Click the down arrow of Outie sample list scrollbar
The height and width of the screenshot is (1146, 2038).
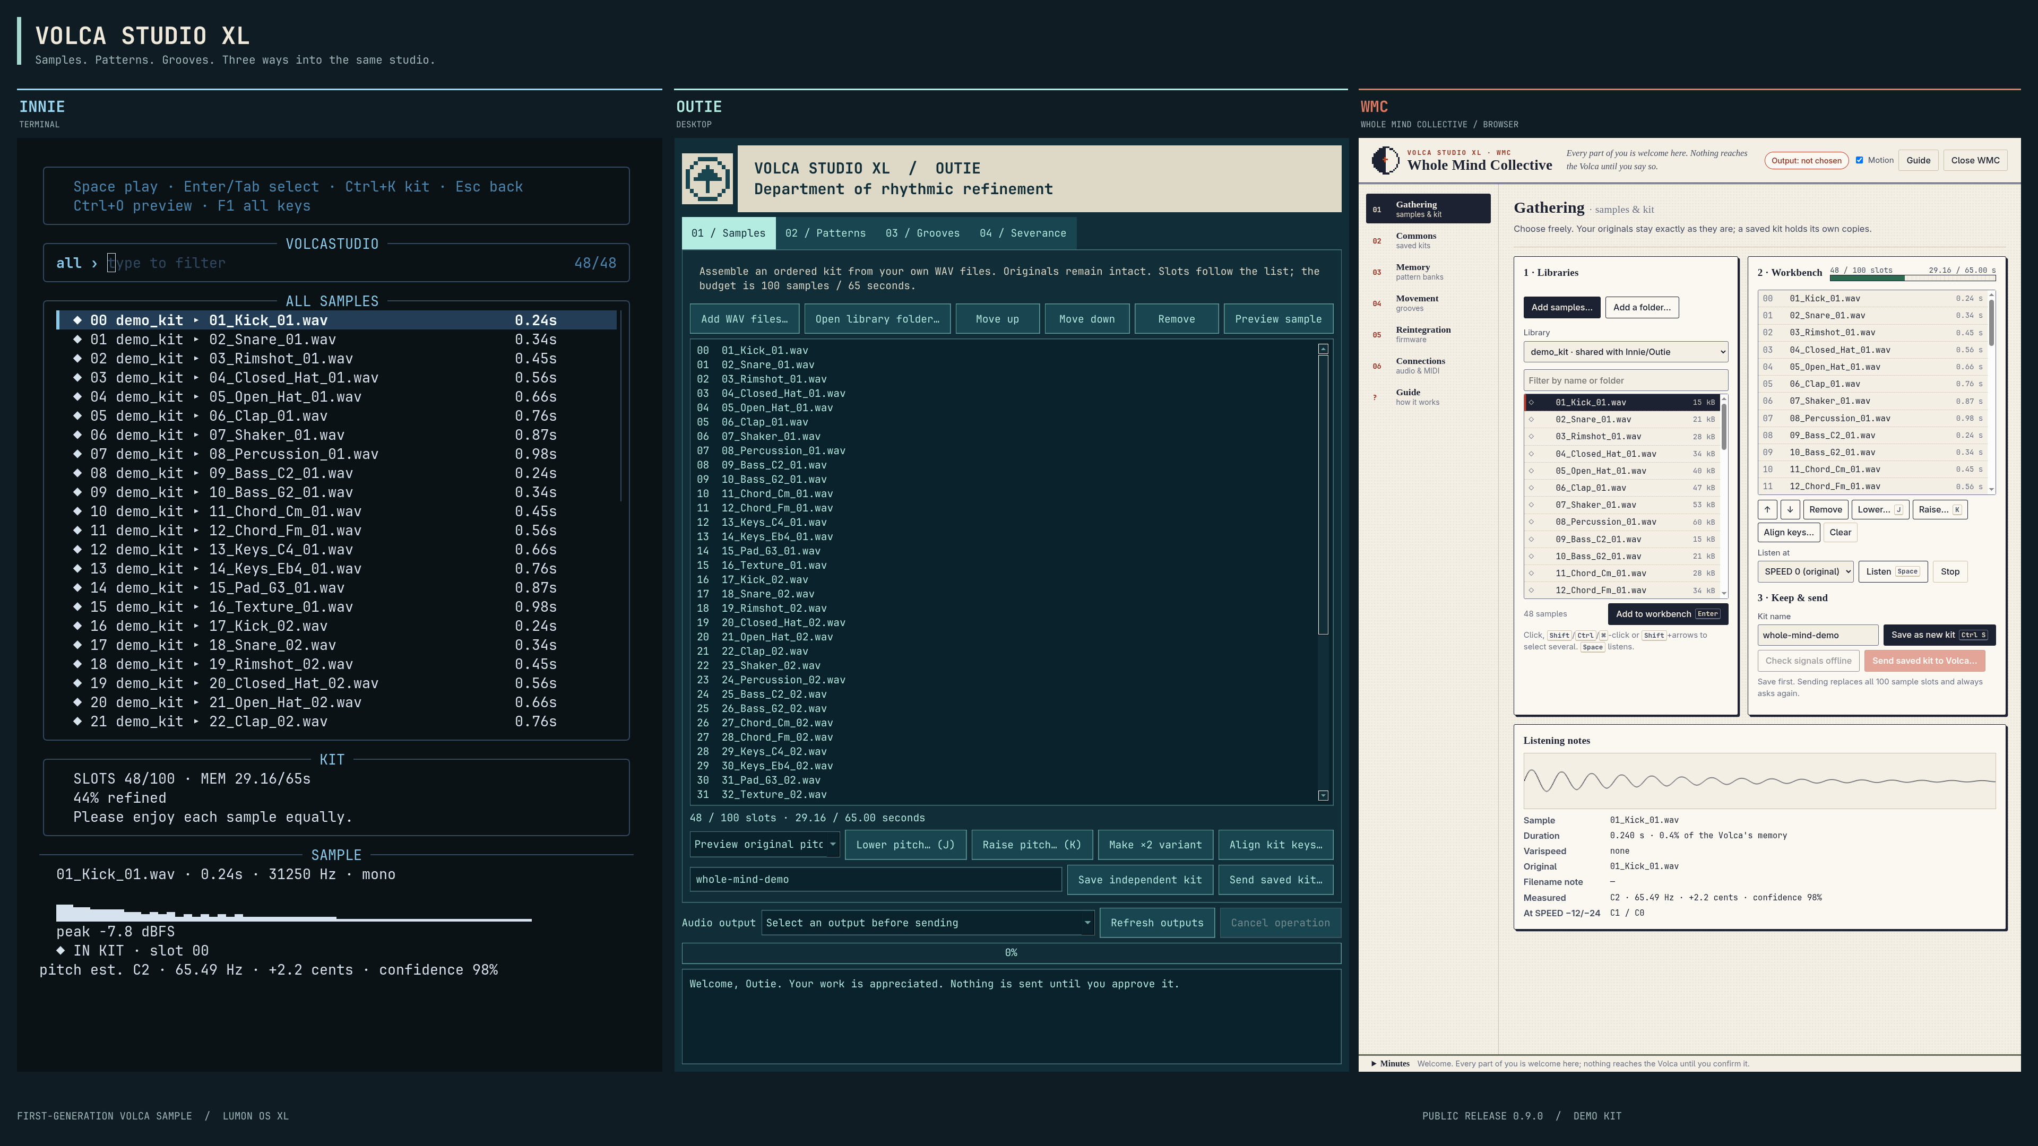(1323, 795)
